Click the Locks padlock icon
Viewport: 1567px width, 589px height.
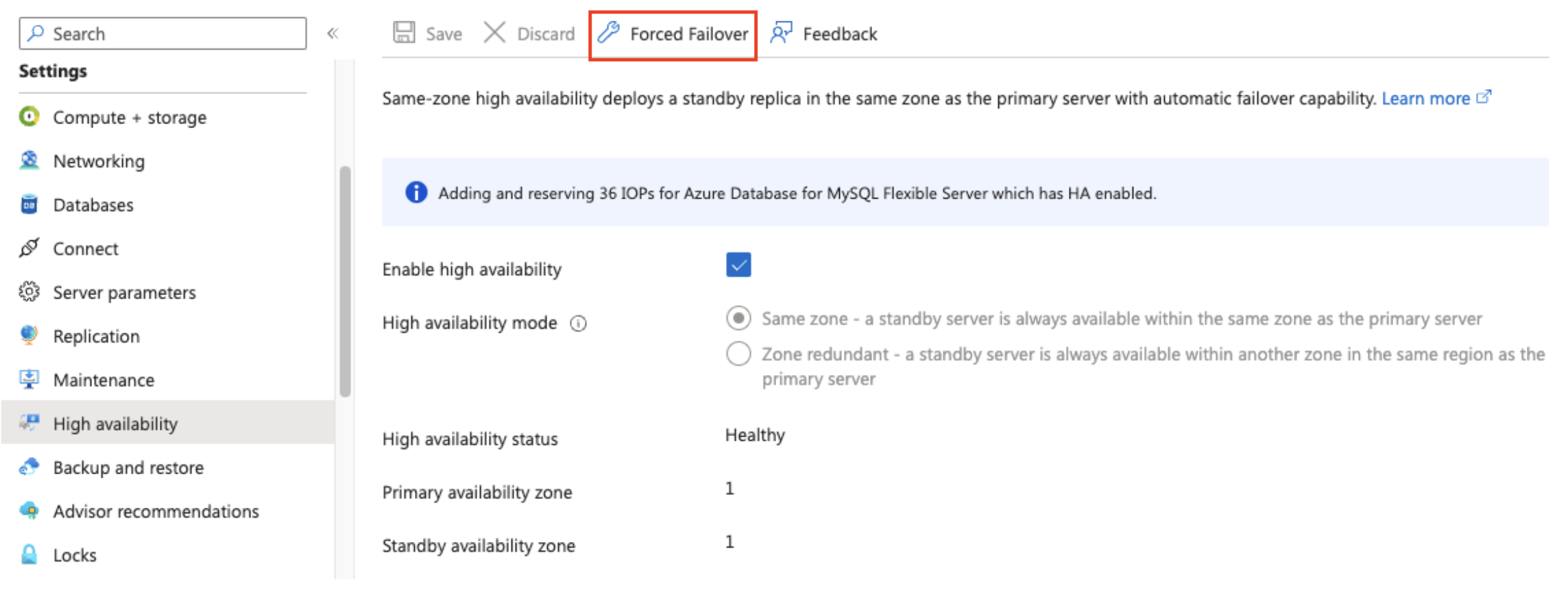coord(29,555)
